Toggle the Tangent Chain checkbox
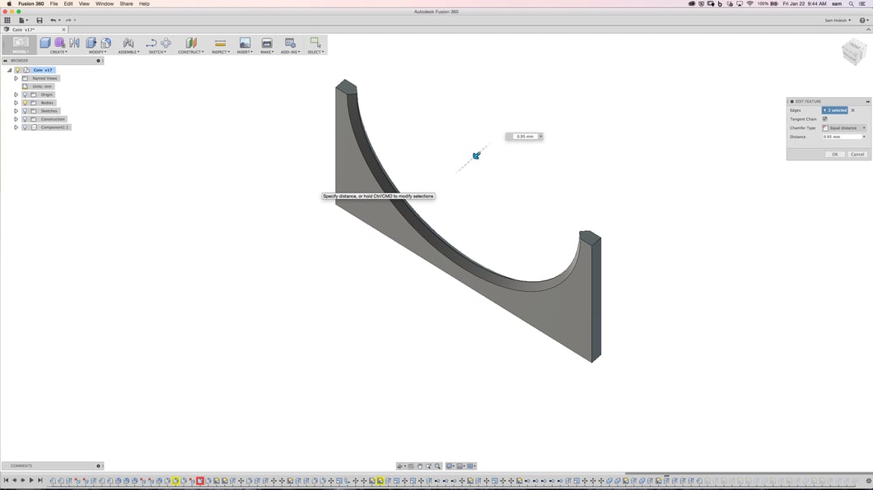This screenshot has width=873, height=490. tap(824, 119)
